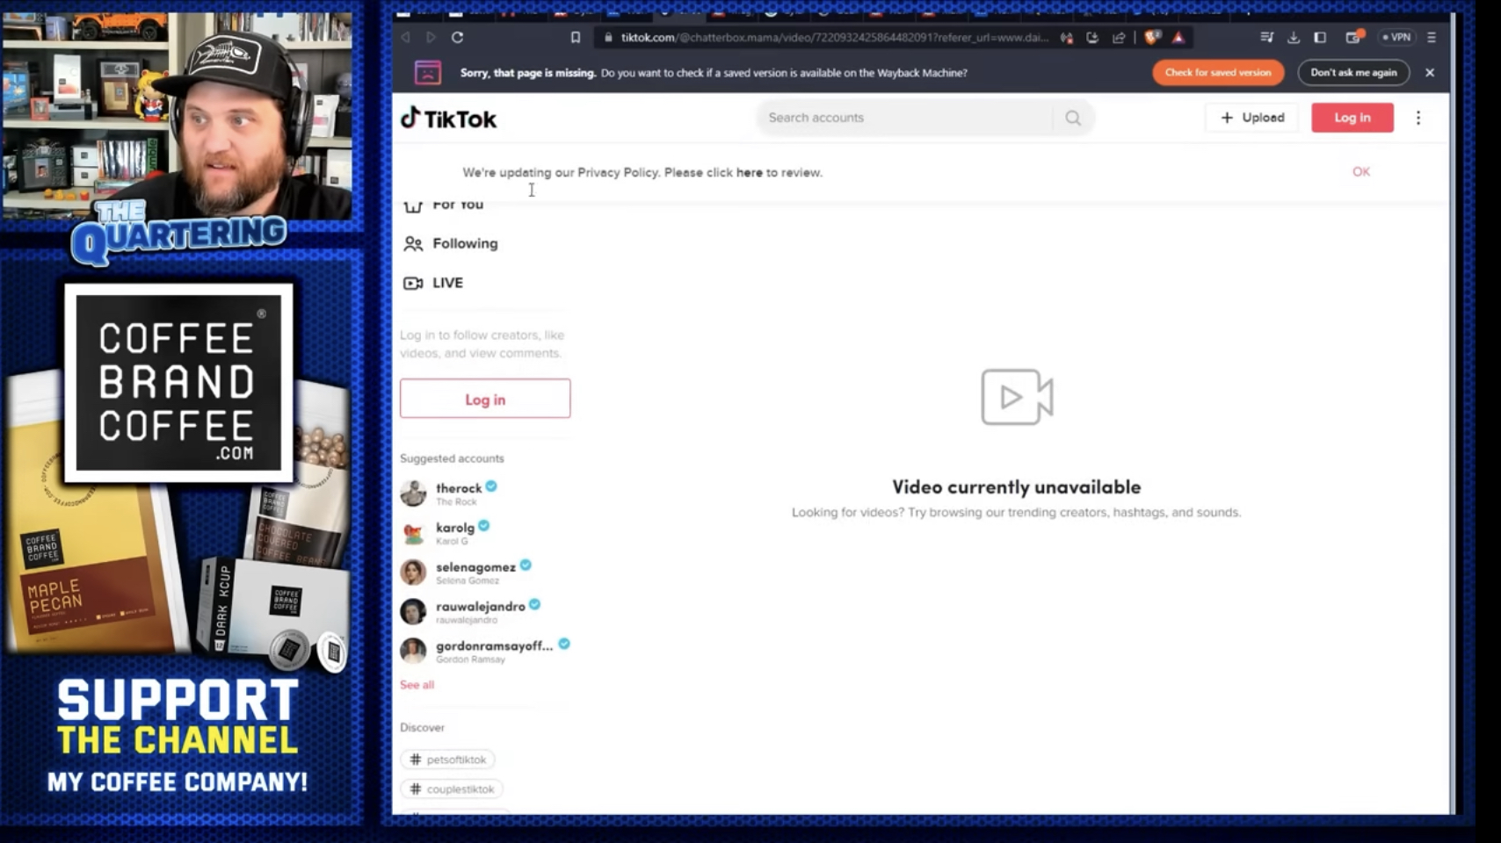This screenshot has height=843, width=1501.
Task: Click the Upload button
Action: [1252, 118]
